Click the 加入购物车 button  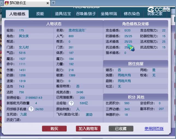pos(88,129)
